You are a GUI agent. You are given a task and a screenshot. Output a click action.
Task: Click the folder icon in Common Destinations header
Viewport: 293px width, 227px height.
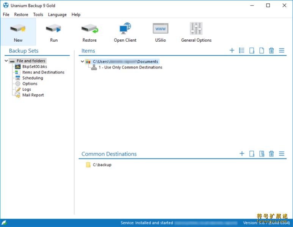point(252,154)
